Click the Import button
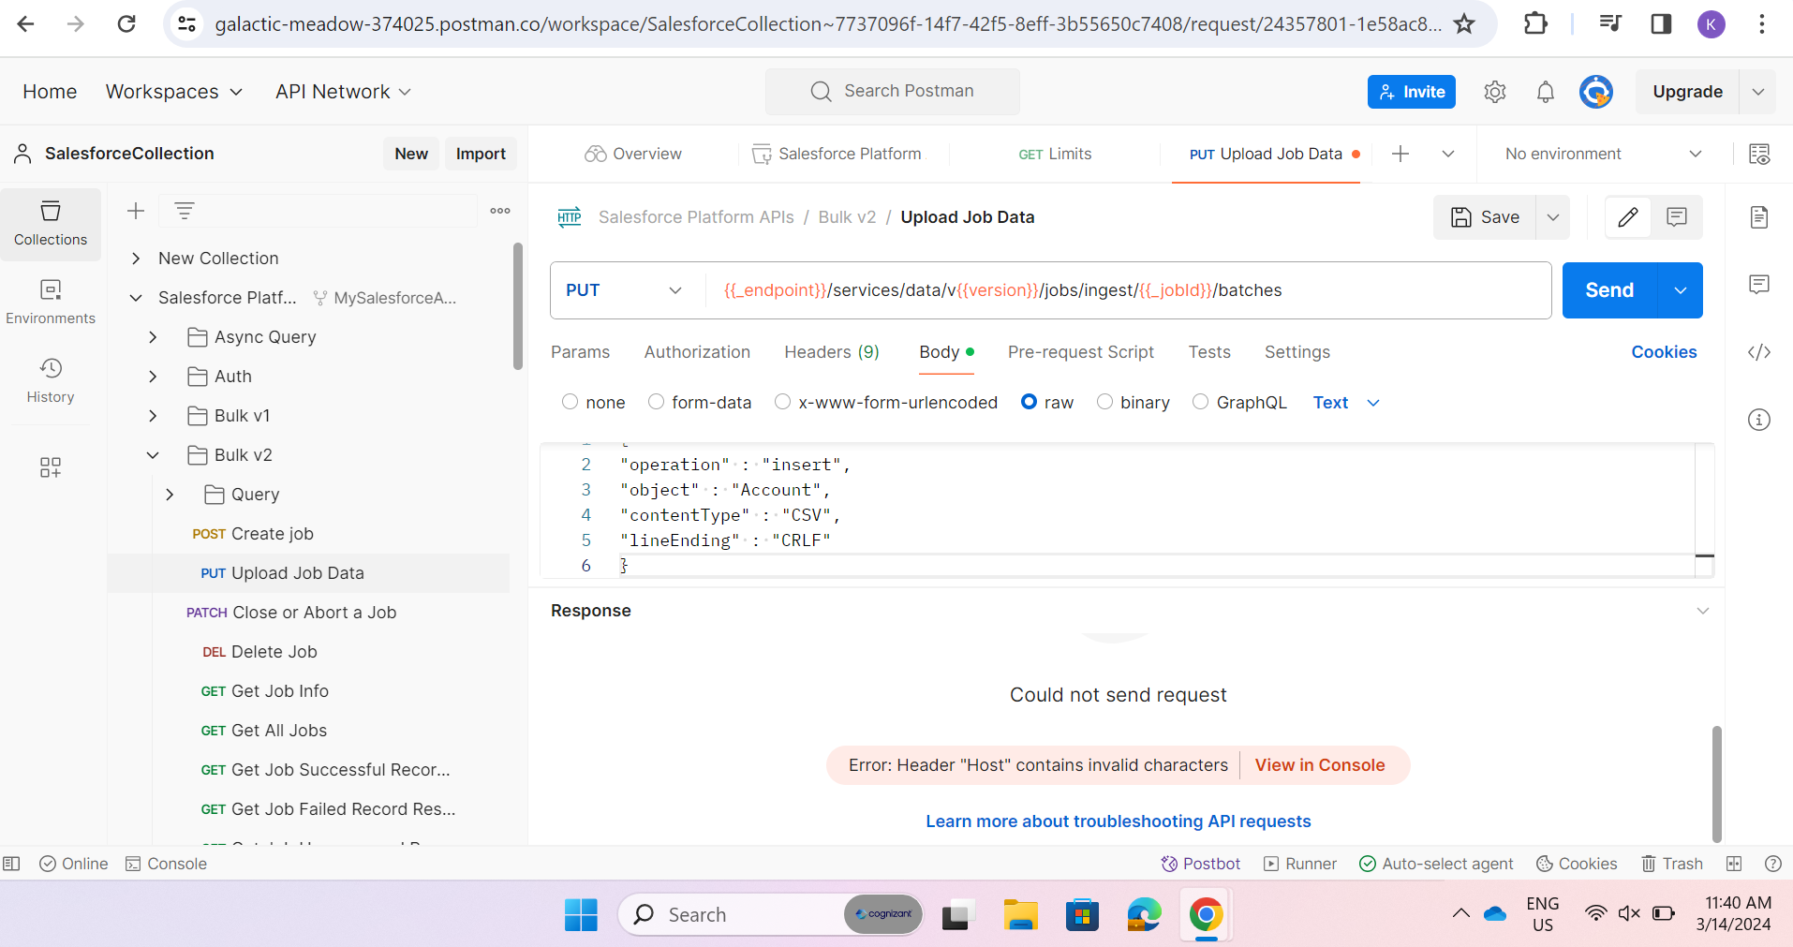Viewport: 1793px width, 947px height. click(481, 154)
